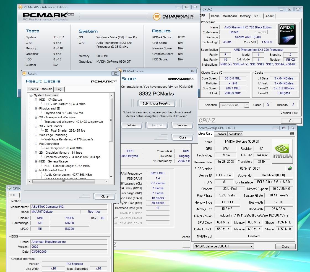The image size is (310, 272).
Task: Click the GPU-Z BIOS save chip icon
Action: (290, 169)
